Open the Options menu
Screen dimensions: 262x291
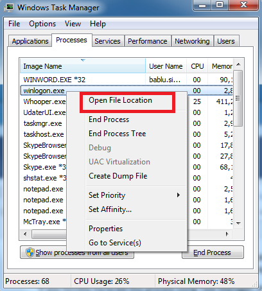42,24
